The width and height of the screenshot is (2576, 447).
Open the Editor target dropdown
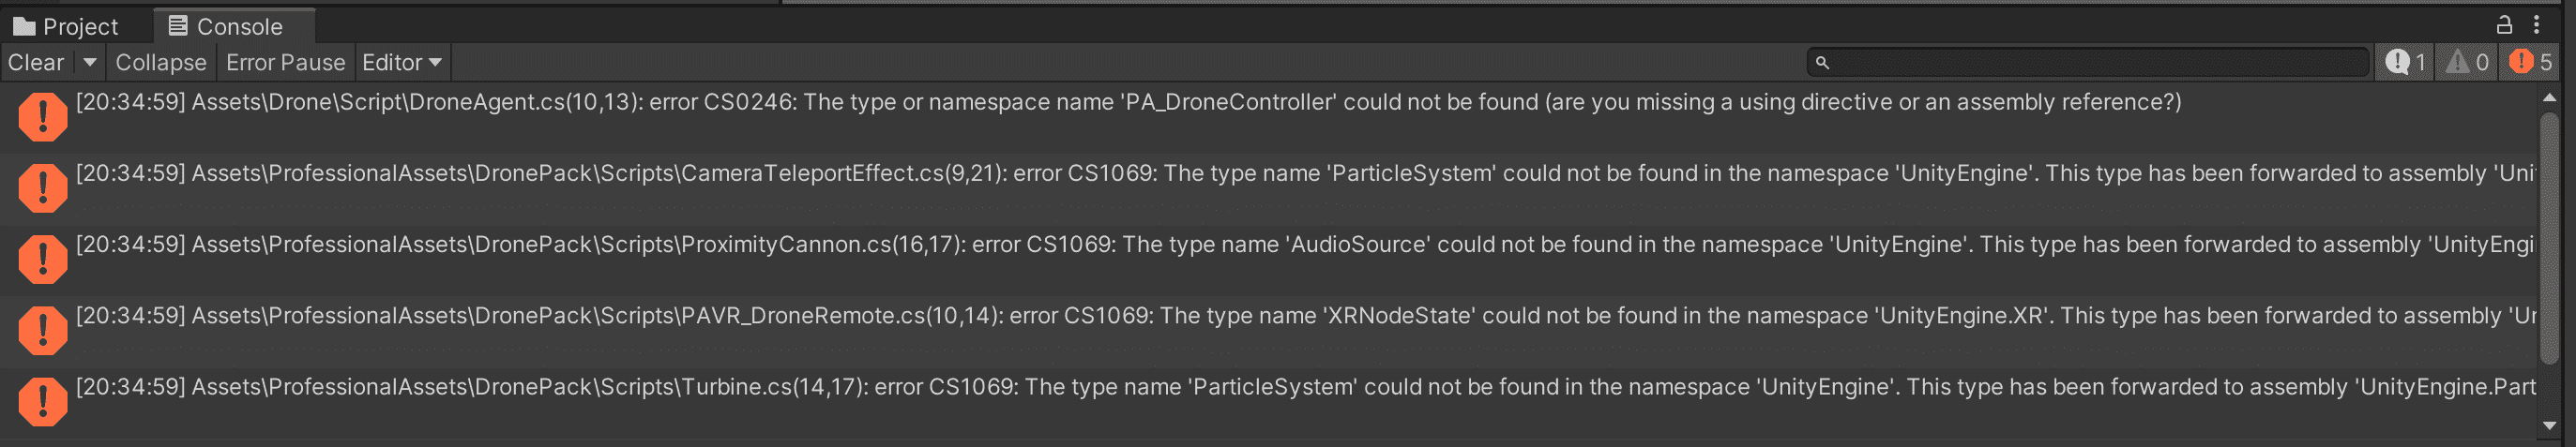[402, 62]
